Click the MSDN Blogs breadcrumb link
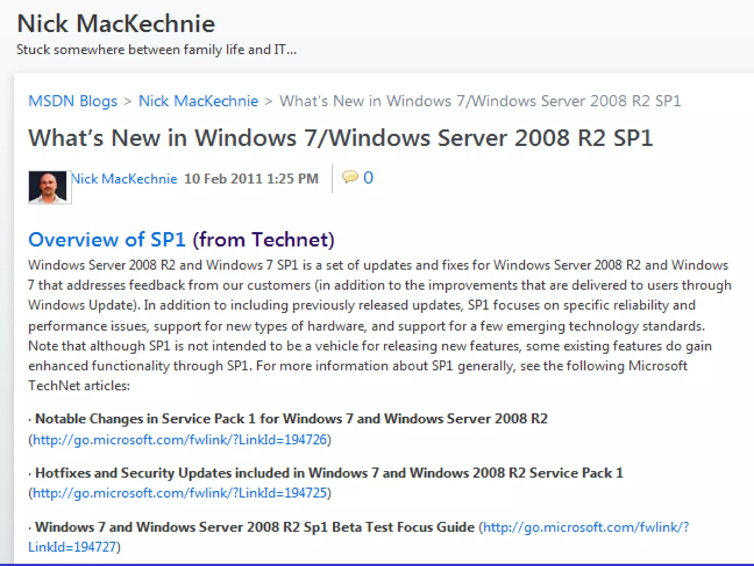754x566 pixels. click(73, 101)
